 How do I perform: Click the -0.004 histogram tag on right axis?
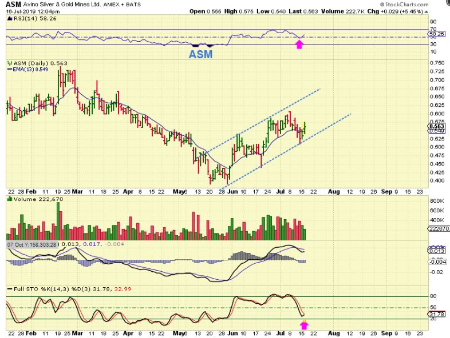(x=437, y=261)
